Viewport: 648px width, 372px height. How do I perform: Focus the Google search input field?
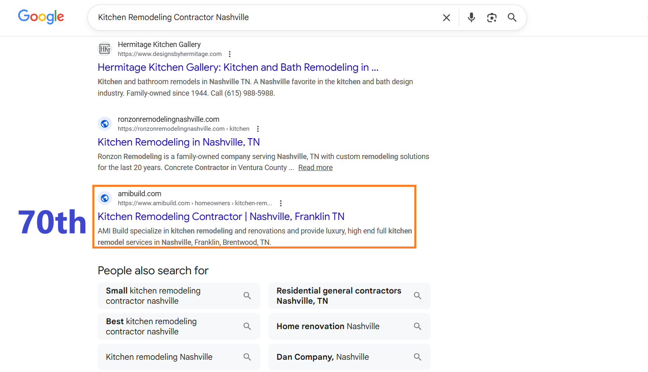(x=261, y=18)
